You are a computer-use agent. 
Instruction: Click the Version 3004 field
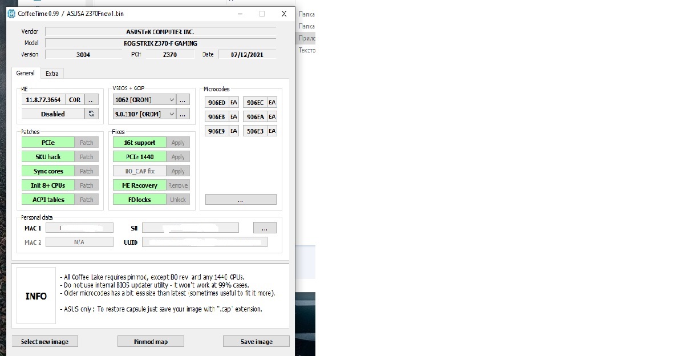(83, 54)
